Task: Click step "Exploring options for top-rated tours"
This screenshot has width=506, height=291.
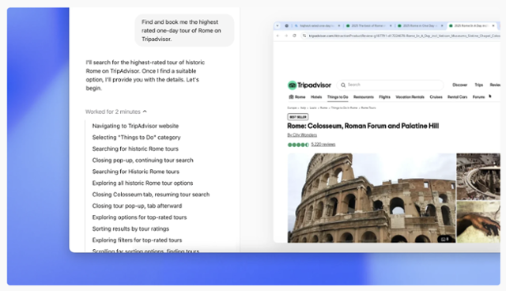Action: [x=139, y=217]
